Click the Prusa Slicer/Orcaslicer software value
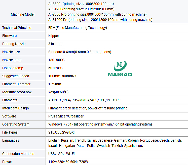The height and width of the screenshot is (165, 188). pyautogui.click(x=66, y=116)
